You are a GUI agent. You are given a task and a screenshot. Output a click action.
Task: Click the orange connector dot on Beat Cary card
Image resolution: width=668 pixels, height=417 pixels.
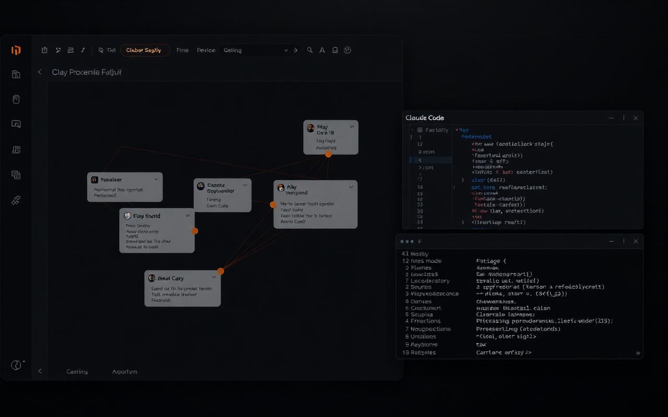coord(220,271)
